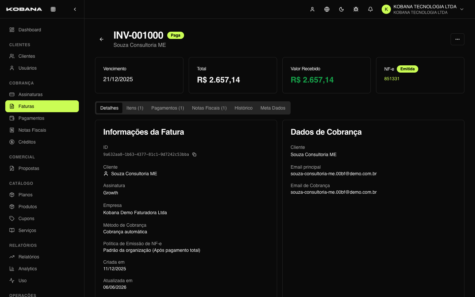Switch to the Detalhes tab
The width and height of the screenshot is (475, 297).
(109, 108)
